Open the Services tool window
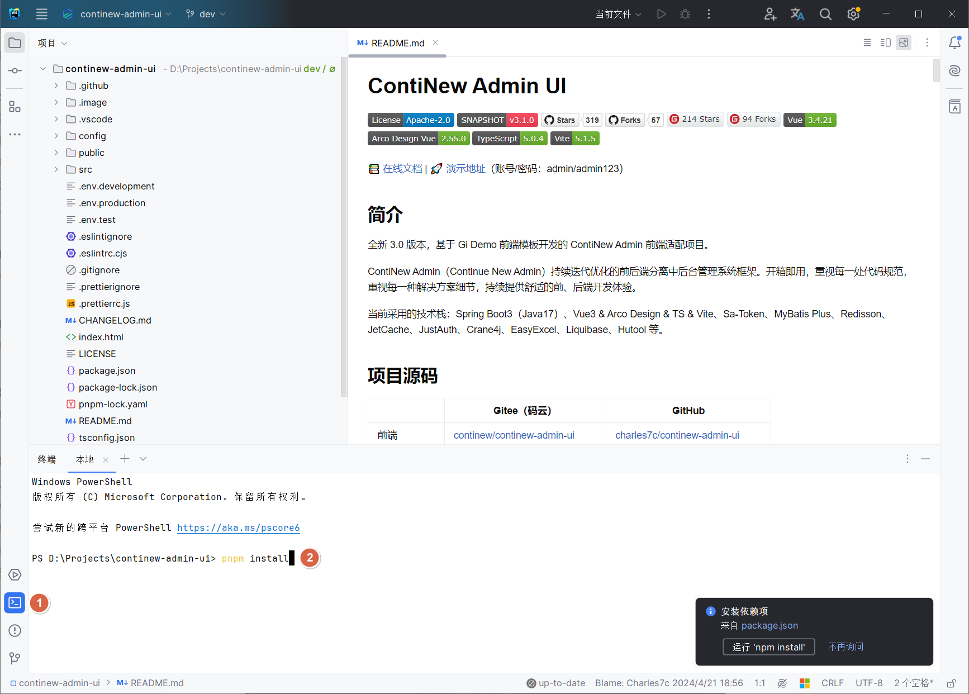 [15, 575]
